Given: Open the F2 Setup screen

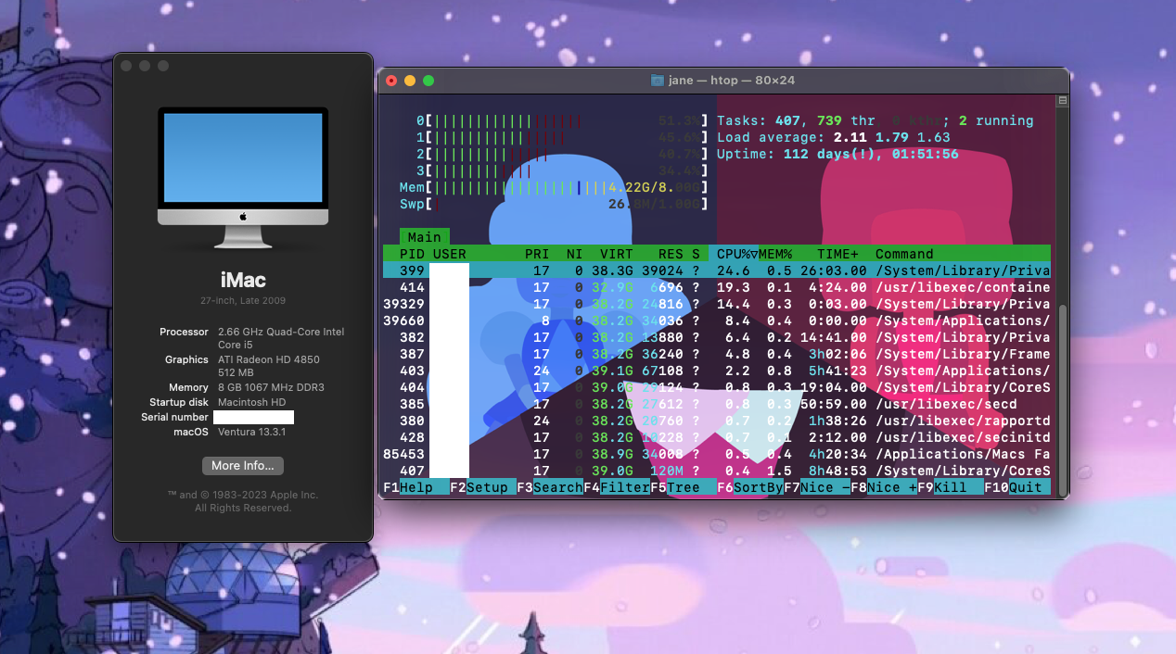Looking at the screenshot, I should (478, 486).
